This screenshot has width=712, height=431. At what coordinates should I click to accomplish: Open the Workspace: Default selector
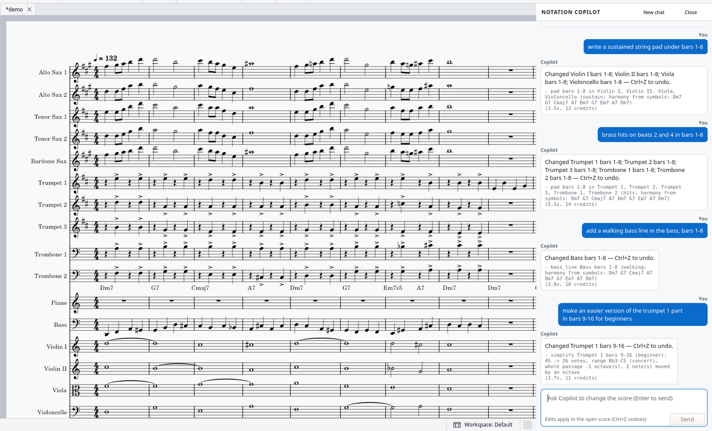pos(483,424)
